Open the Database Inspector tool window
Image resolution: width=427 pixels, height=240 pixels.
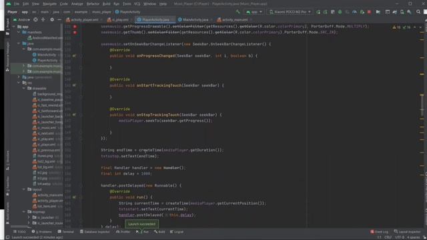coord(95,231)
